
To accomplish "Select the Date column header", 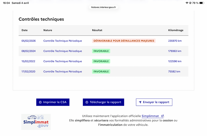I will (x=25, y=30).
